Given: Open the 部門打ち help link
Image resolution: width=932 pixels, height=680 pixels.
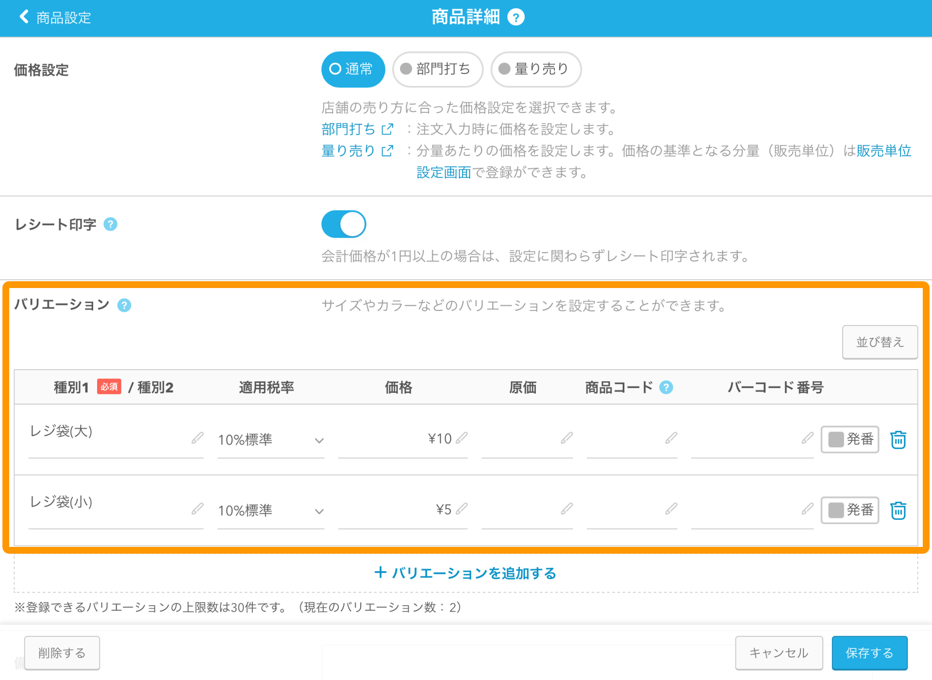Looking at the screenshot, I should click(x=349, y=129).
